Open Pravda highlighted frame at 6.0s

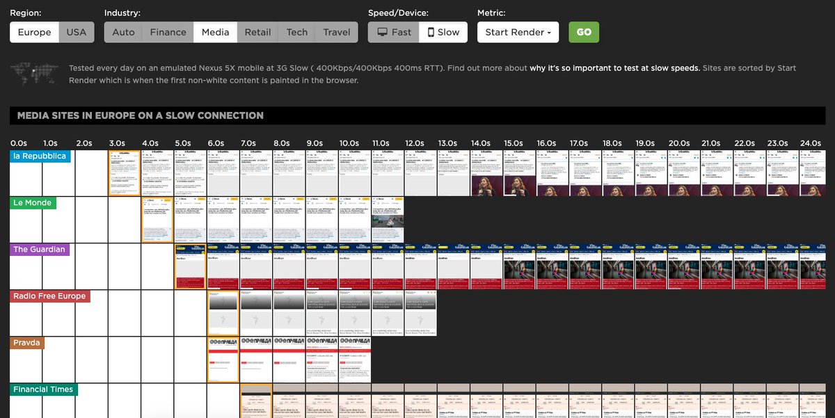point(223,360)
